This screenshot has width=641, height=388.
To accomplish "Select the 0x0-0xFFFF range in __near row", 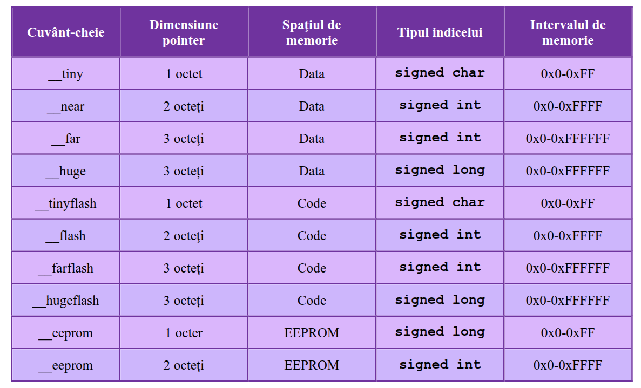I will (568, 106).
